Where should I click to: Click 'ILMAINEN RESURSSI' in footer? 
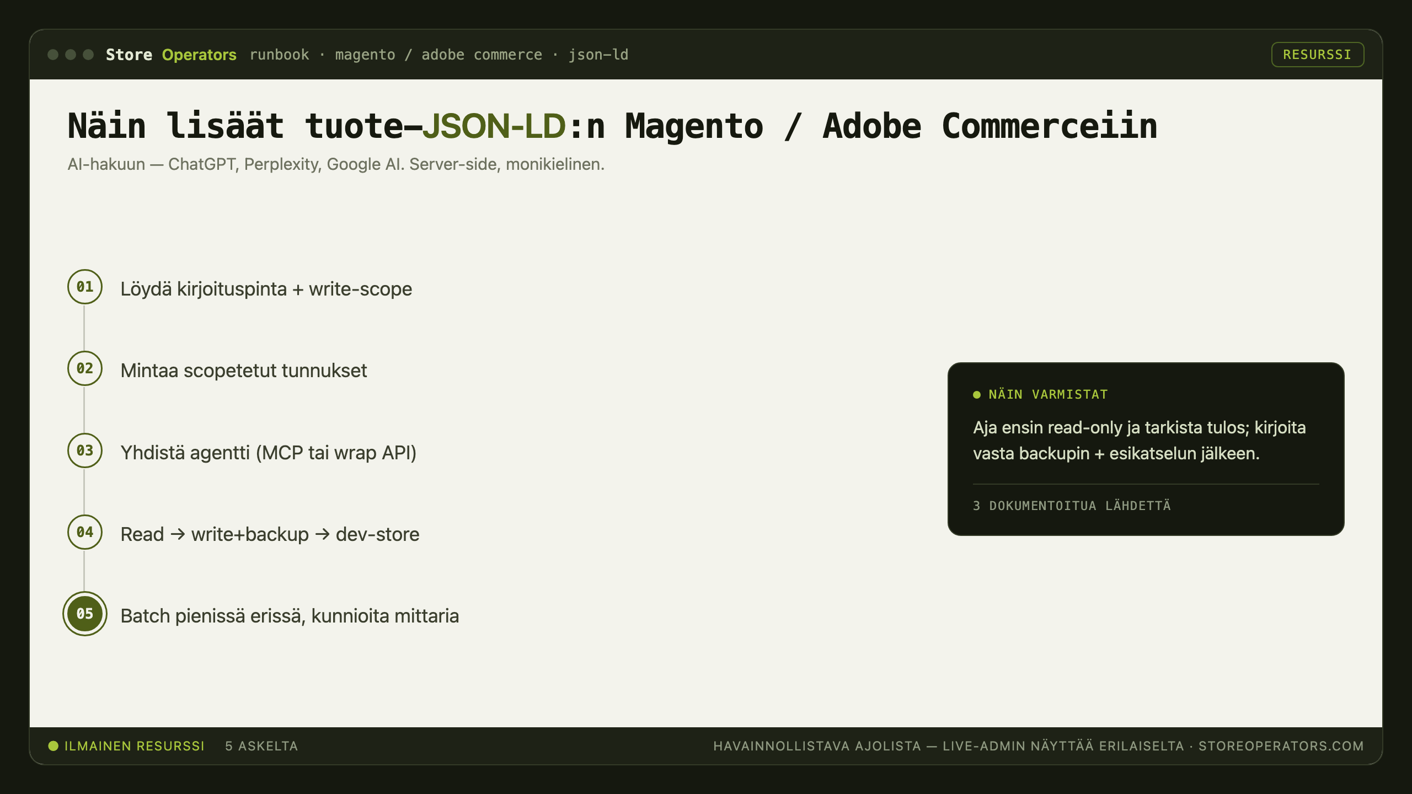(x=134, y=746)
